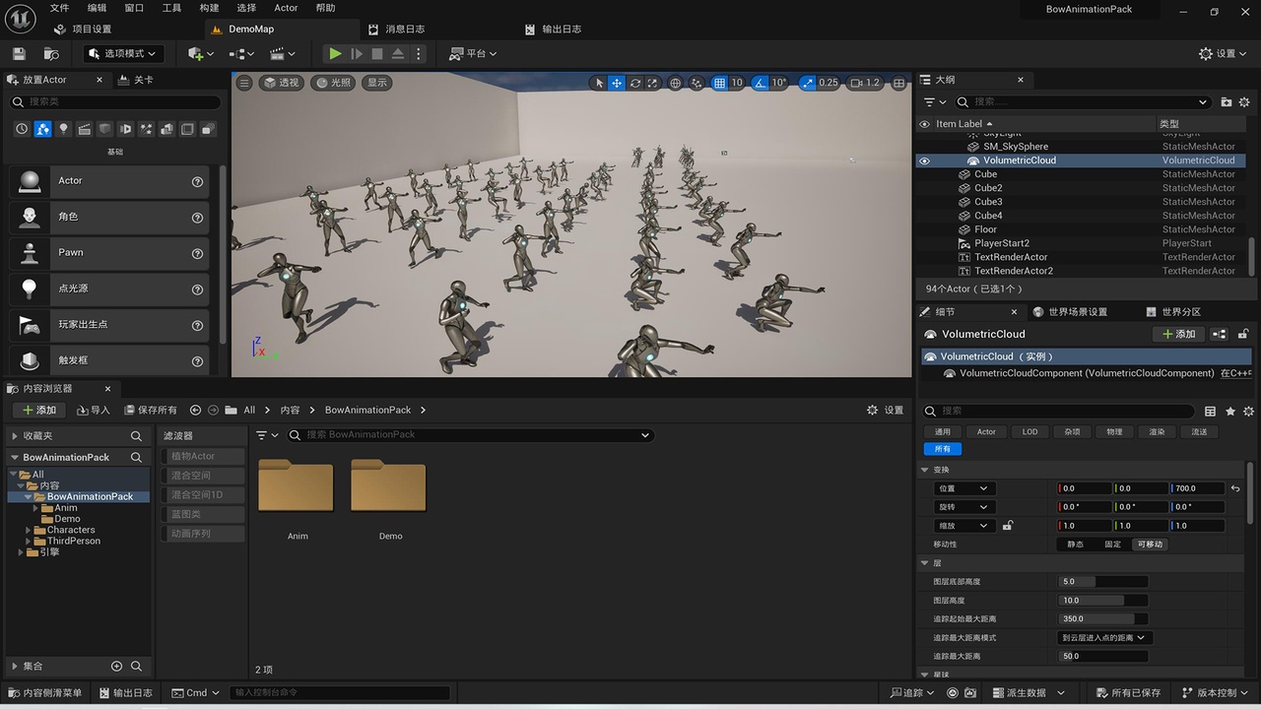Open the browse content icon beside the save icon
This screenshot has width=1261, height=709.
click(x=51, y=53)
